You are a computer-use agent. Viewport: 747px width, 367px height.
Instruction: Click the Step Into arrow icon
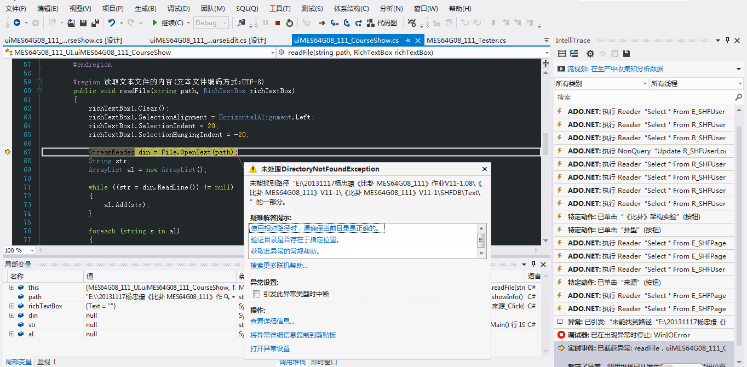tap(335, 22)
